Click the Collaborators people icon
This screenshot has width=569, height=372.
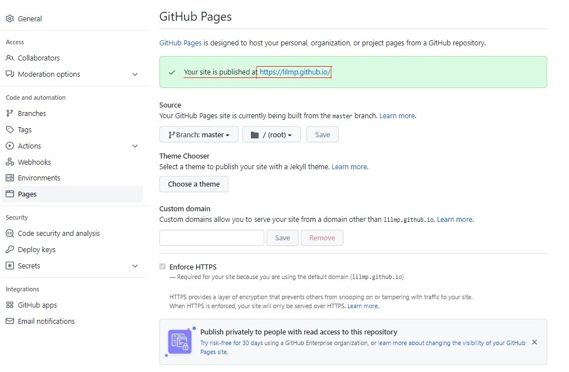10,58
